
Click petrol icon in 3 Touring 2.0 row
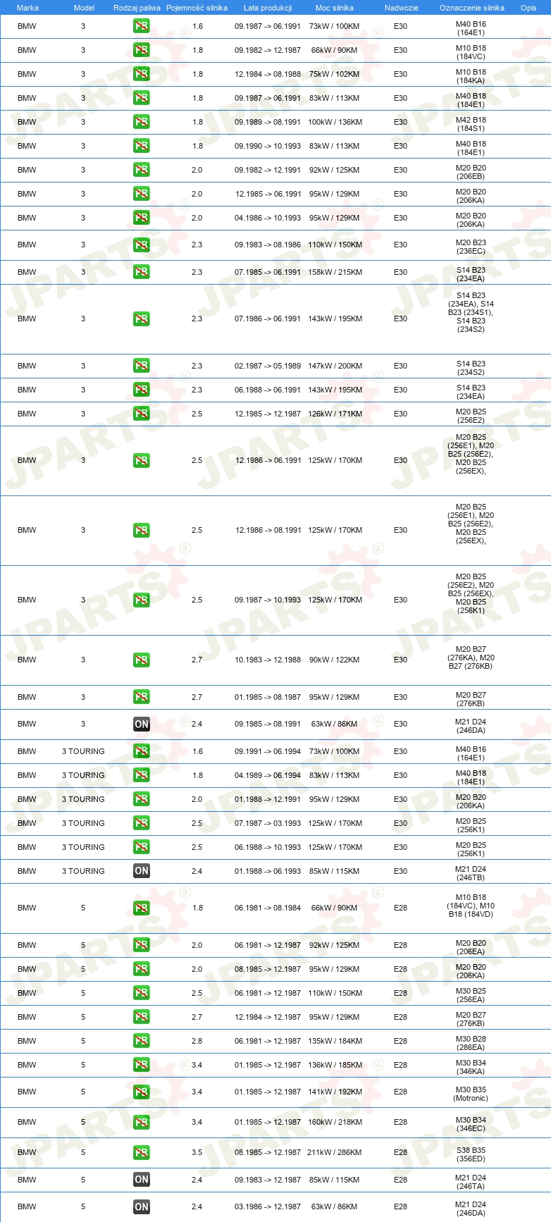142,799
